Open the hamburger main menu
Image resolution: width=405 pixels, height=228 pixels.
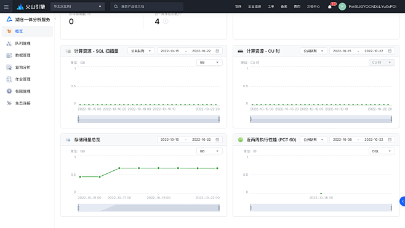(x=6, y=7)
